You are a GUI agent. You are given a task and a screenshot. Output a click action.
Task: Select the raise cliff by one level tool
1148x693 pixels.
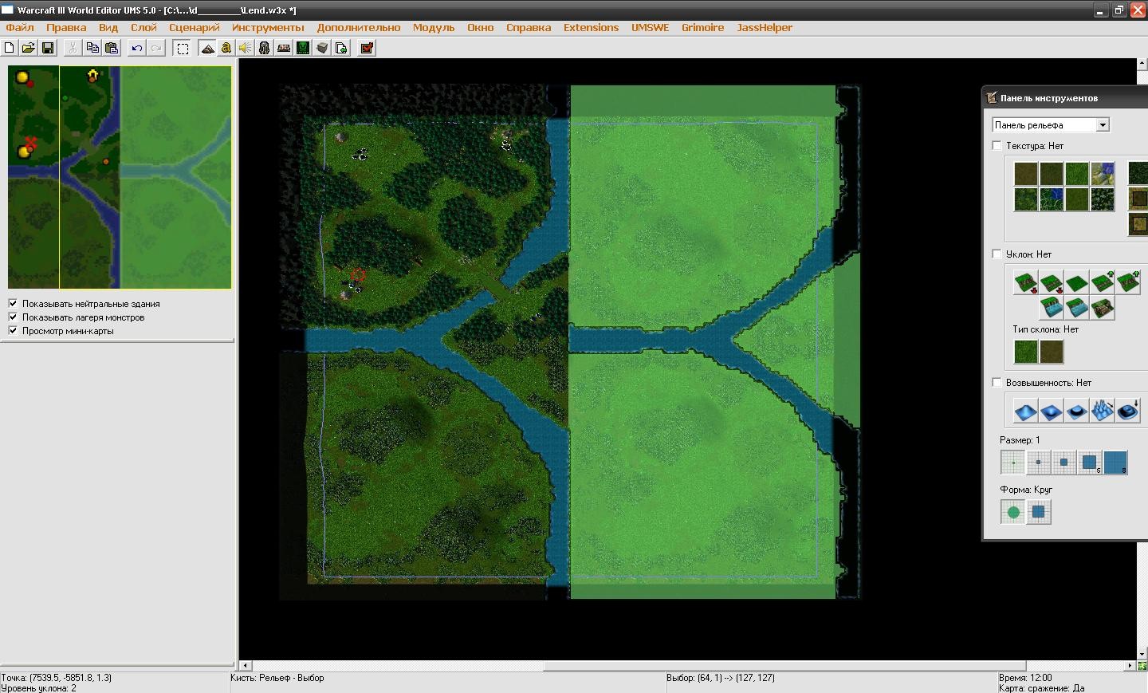(x=1103, y=282)
